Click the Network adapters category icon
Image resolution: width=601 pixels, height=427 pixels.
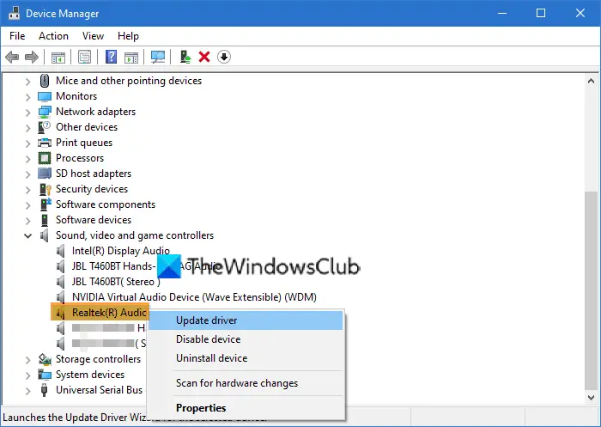[x=45, y=112]
